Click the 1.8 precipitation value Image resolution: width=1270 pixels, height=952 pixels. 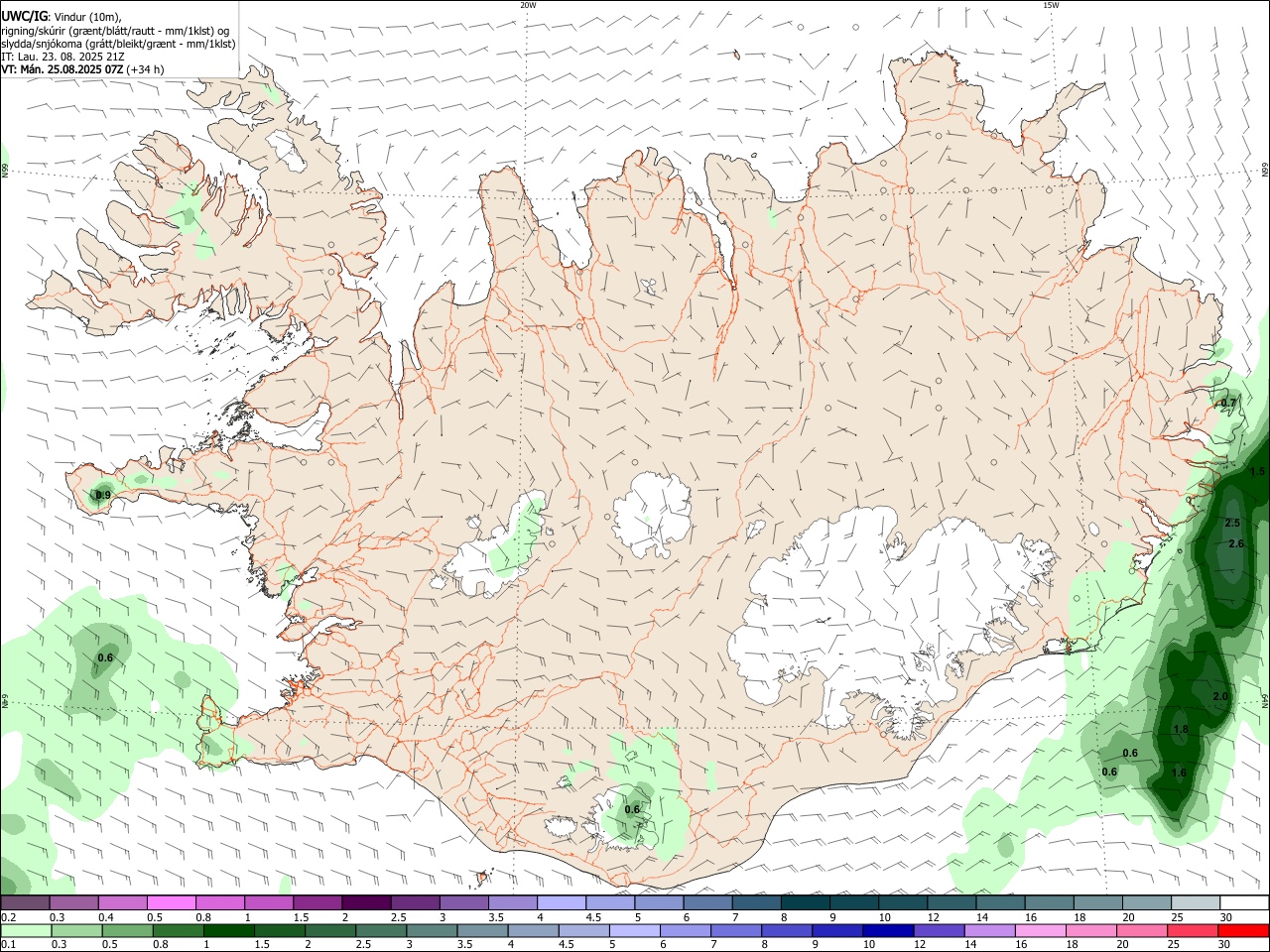[x=1181, y=729]
